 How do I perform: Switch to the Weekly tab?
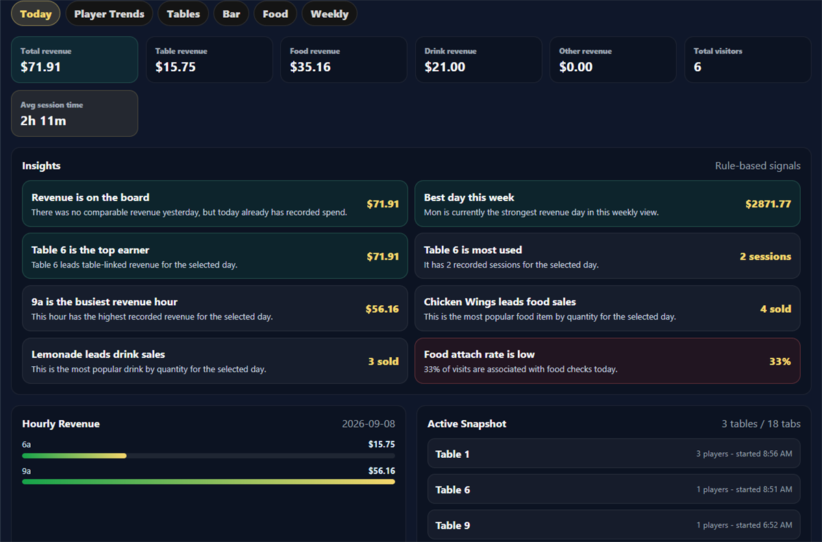click(329, 14)
